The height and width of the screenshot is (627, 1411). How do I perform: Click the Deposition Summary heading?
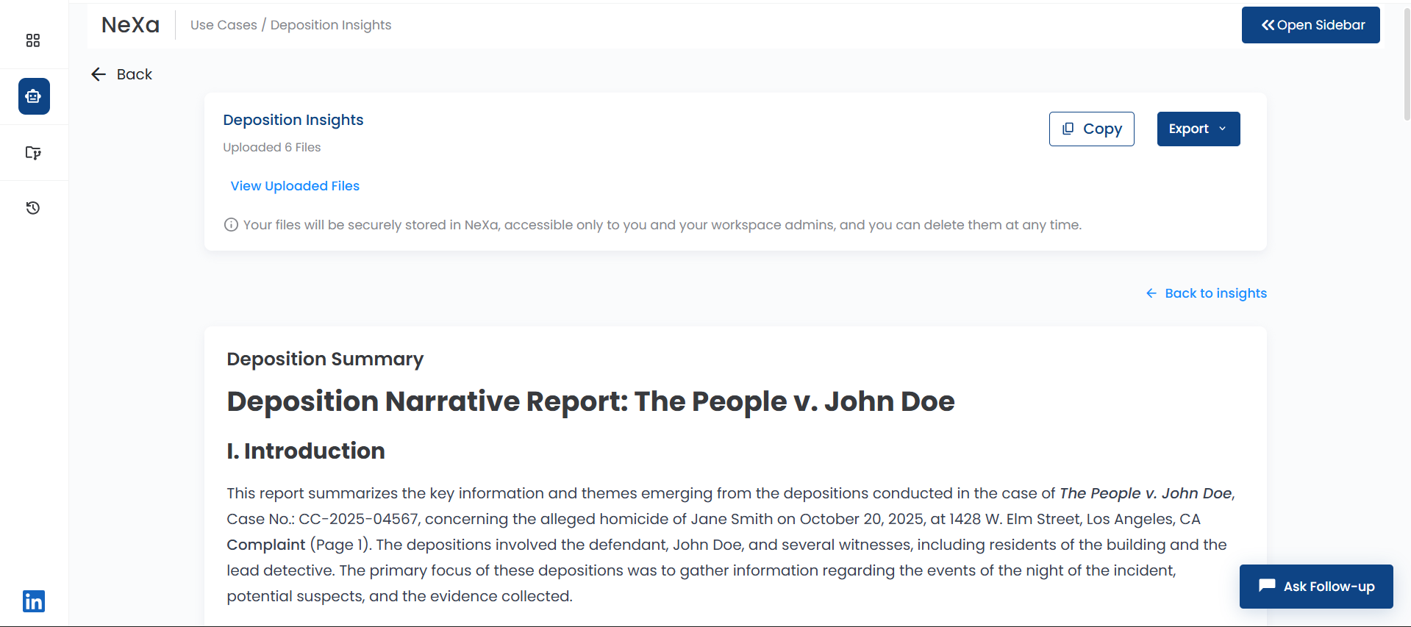tap(325, 359)
